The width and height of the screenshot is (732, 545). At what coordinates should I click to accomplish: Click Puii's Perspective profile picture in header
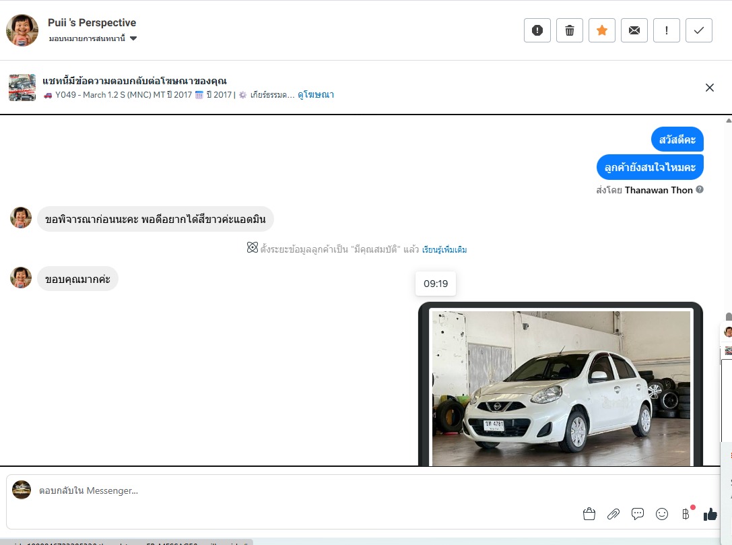click(22, 30)
